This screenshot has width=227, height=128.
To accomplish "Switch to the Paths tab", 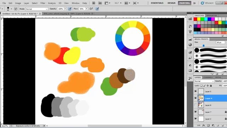I will point(218,78).
